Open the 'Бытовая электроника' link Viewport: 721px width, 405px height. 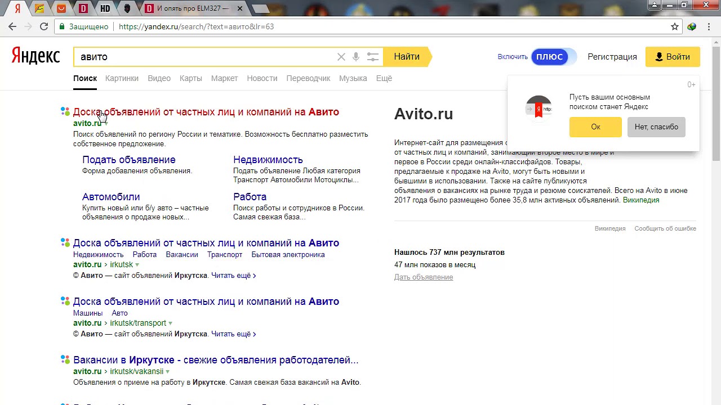click(x=288, y=255)
